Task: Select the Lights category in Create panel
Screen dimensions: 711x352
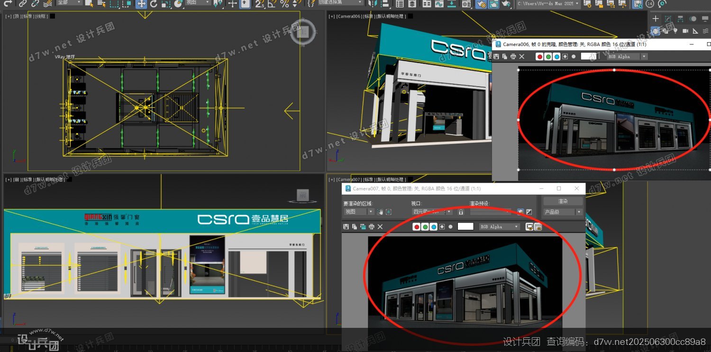Action: coord(675,31)
